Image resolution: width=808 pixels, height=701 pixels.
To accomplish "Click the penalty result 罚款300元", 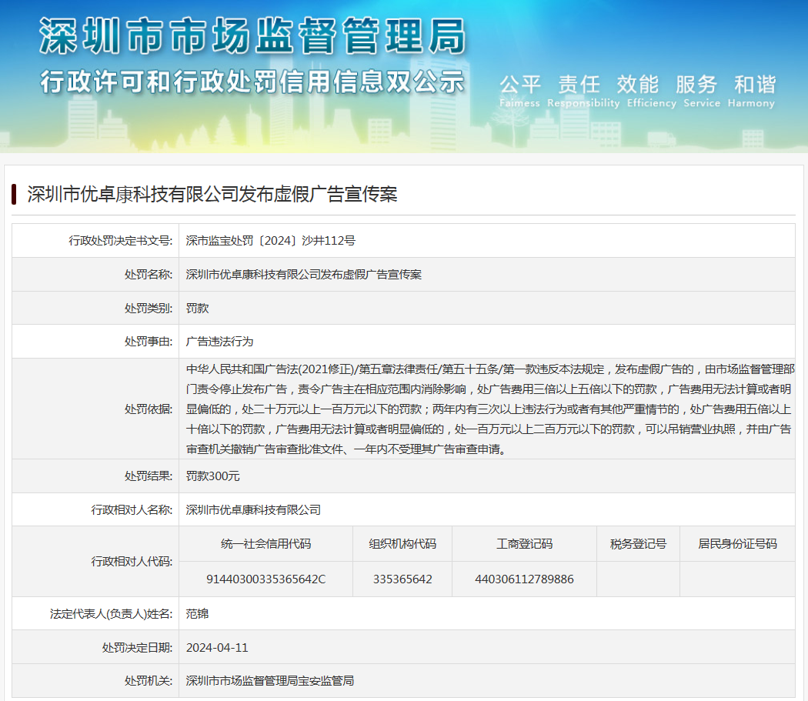I will 213,476.
